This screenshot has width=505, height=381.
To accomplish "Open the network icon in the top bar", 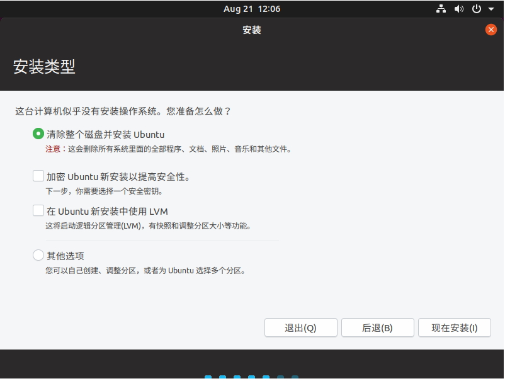I will point(441,9).
